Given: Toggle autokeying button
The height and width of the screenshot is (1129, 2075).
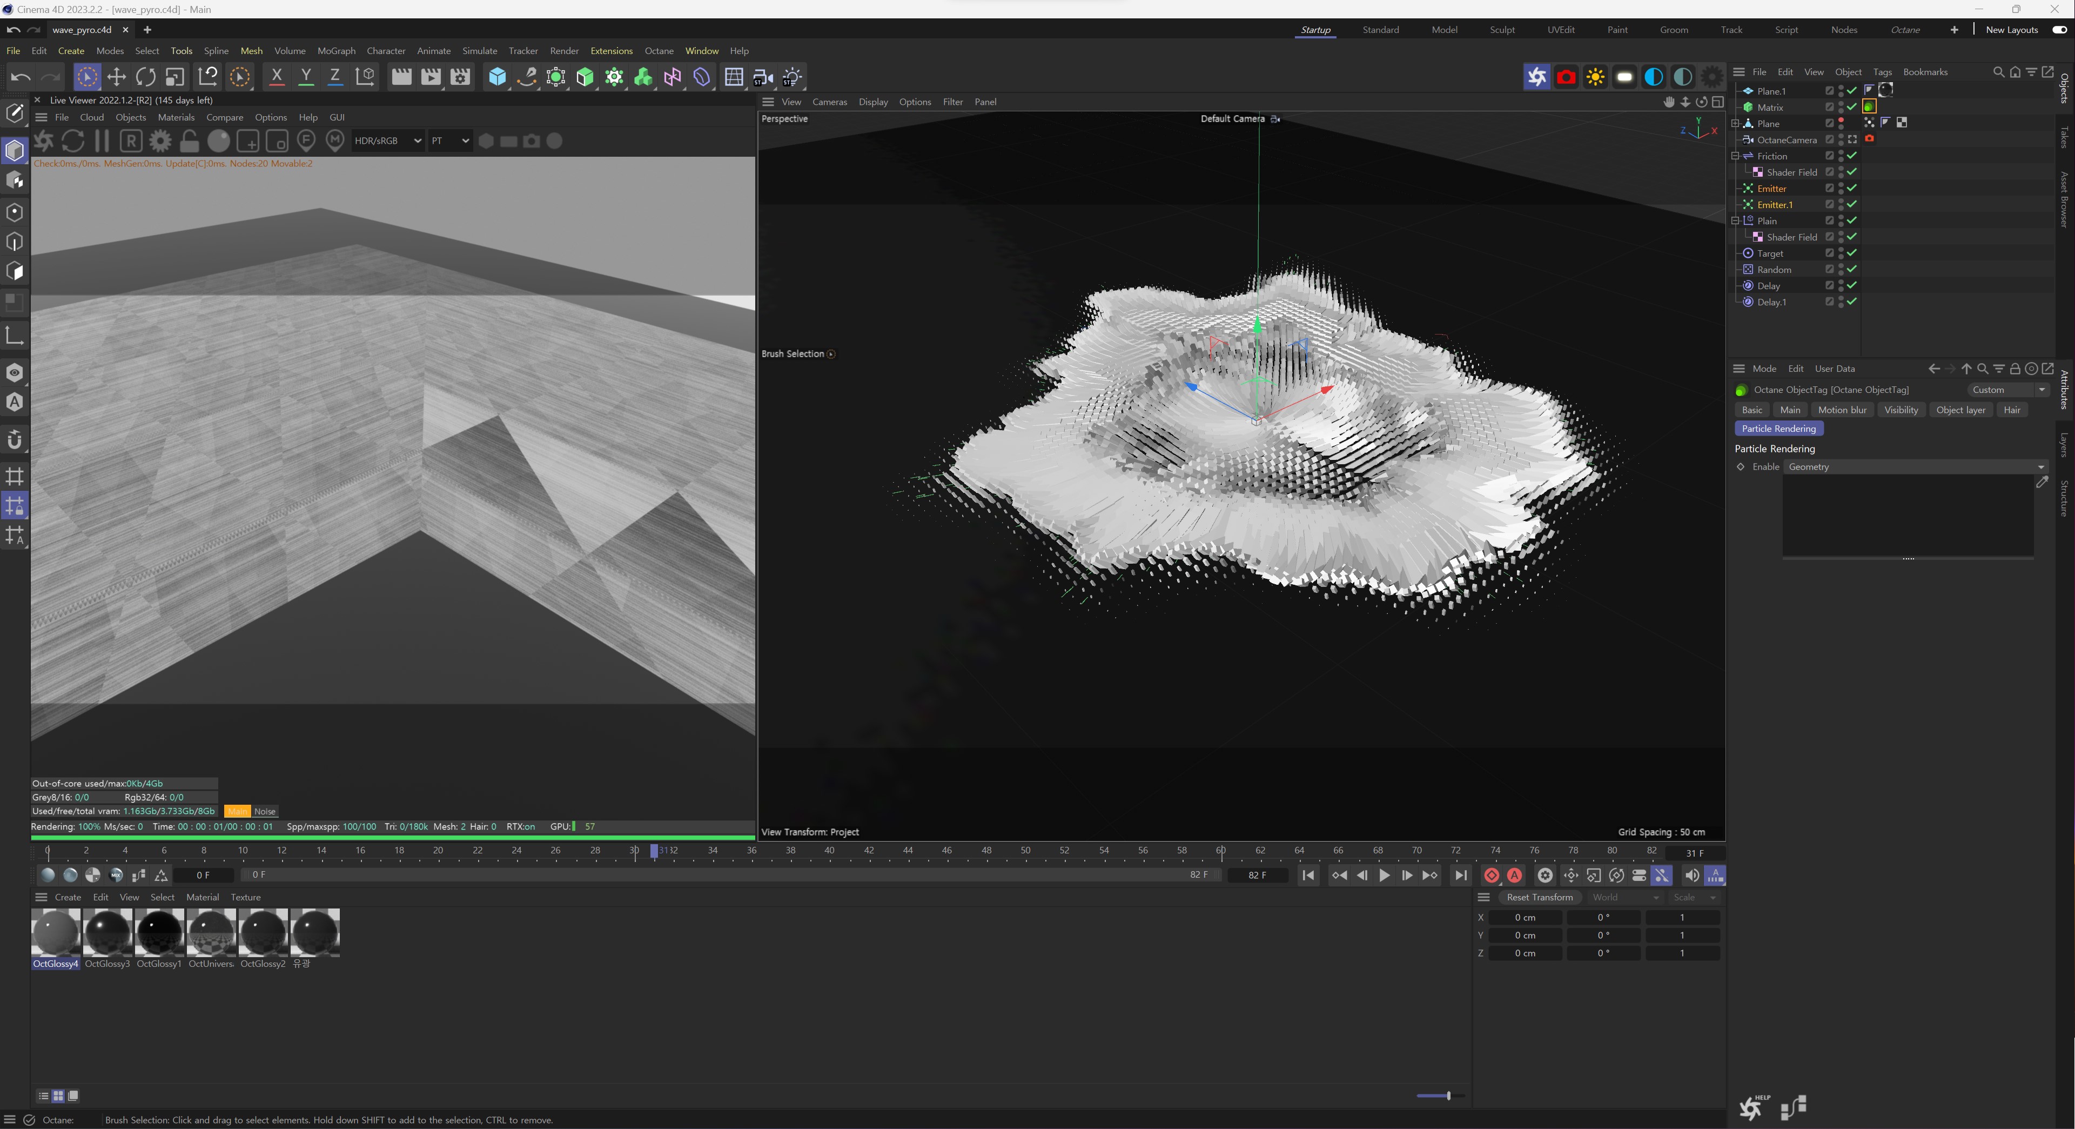Looking at the screenshot, I should pyautogui.click(x=1515, y=875).
